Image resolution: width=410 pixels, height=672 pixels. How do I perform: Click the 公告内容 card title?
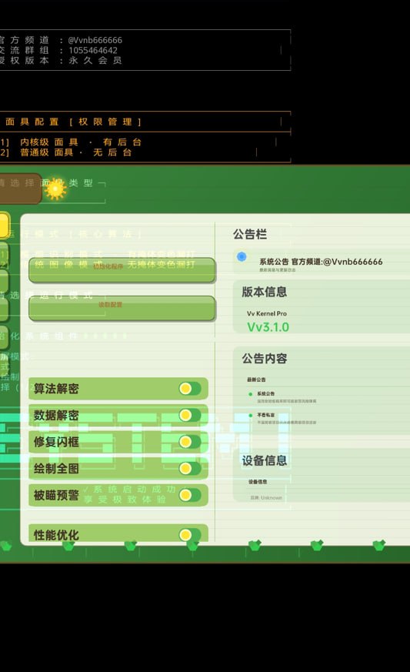click(x=265, y=358)
